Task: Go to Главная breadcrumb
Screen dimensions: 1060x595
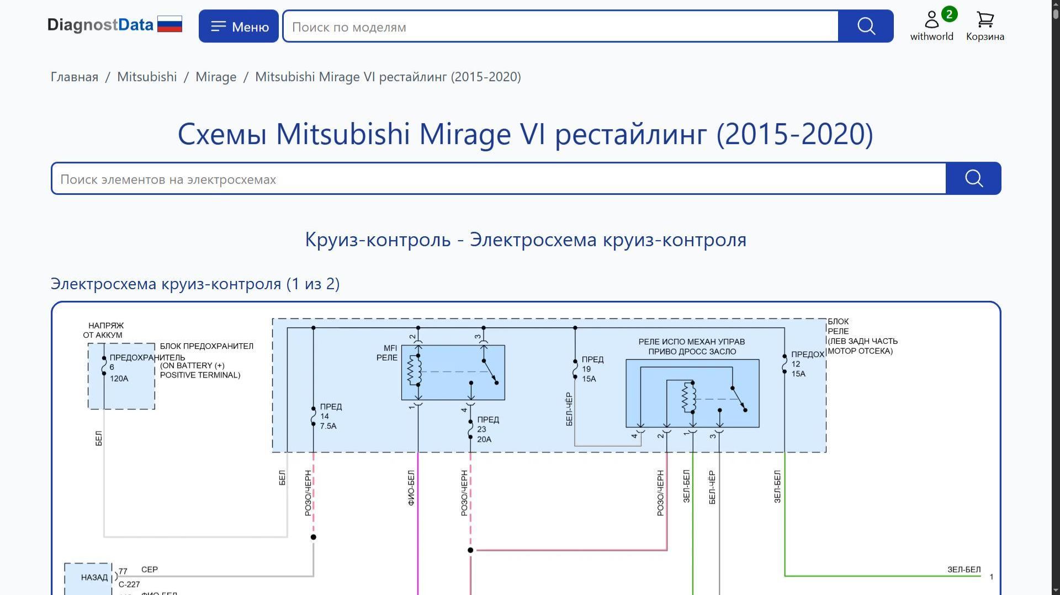Action: (x=75, y=77)
